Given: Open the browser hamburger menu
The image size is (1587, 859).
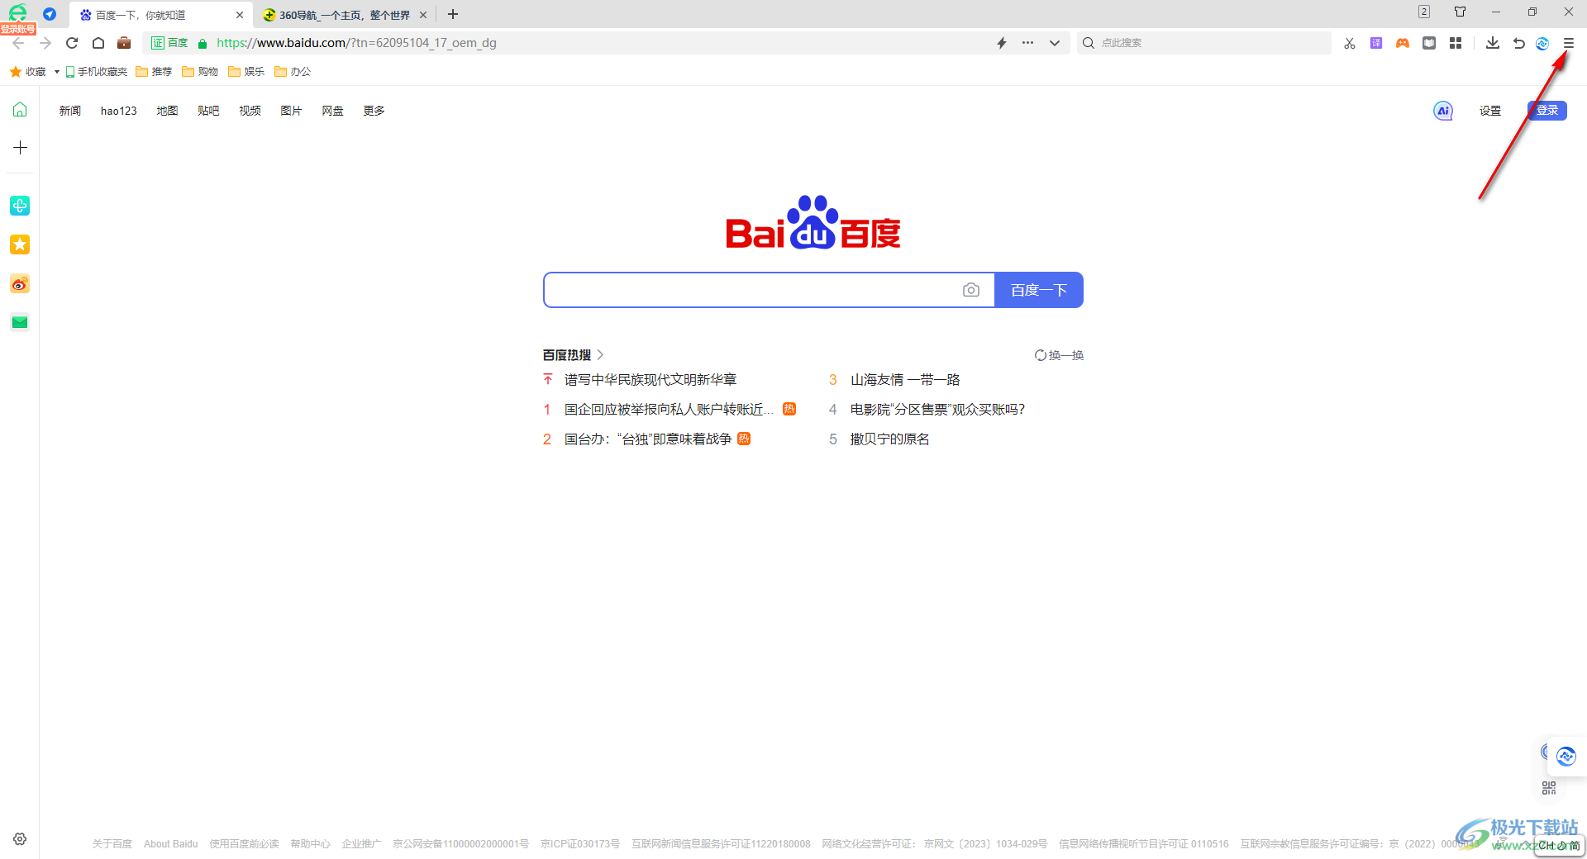Looking at the screenshot, I should (x=1568, y=43).
